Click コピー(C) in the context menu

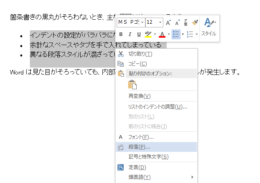138,64
